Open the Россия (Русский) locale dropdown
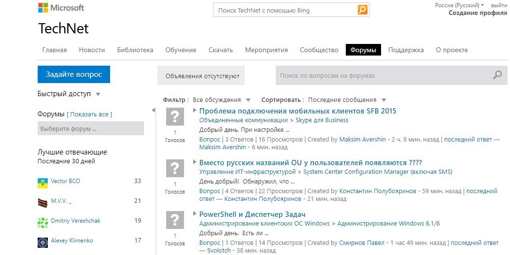This screenshot has height=255, width=510. (459, 5)
